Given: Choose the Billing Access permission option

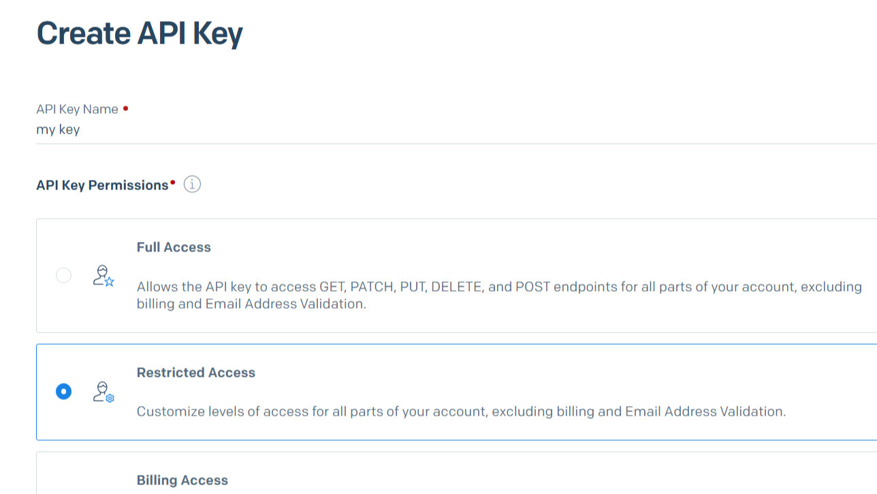Looking at the screenshot, I should (x=182, y=480).
